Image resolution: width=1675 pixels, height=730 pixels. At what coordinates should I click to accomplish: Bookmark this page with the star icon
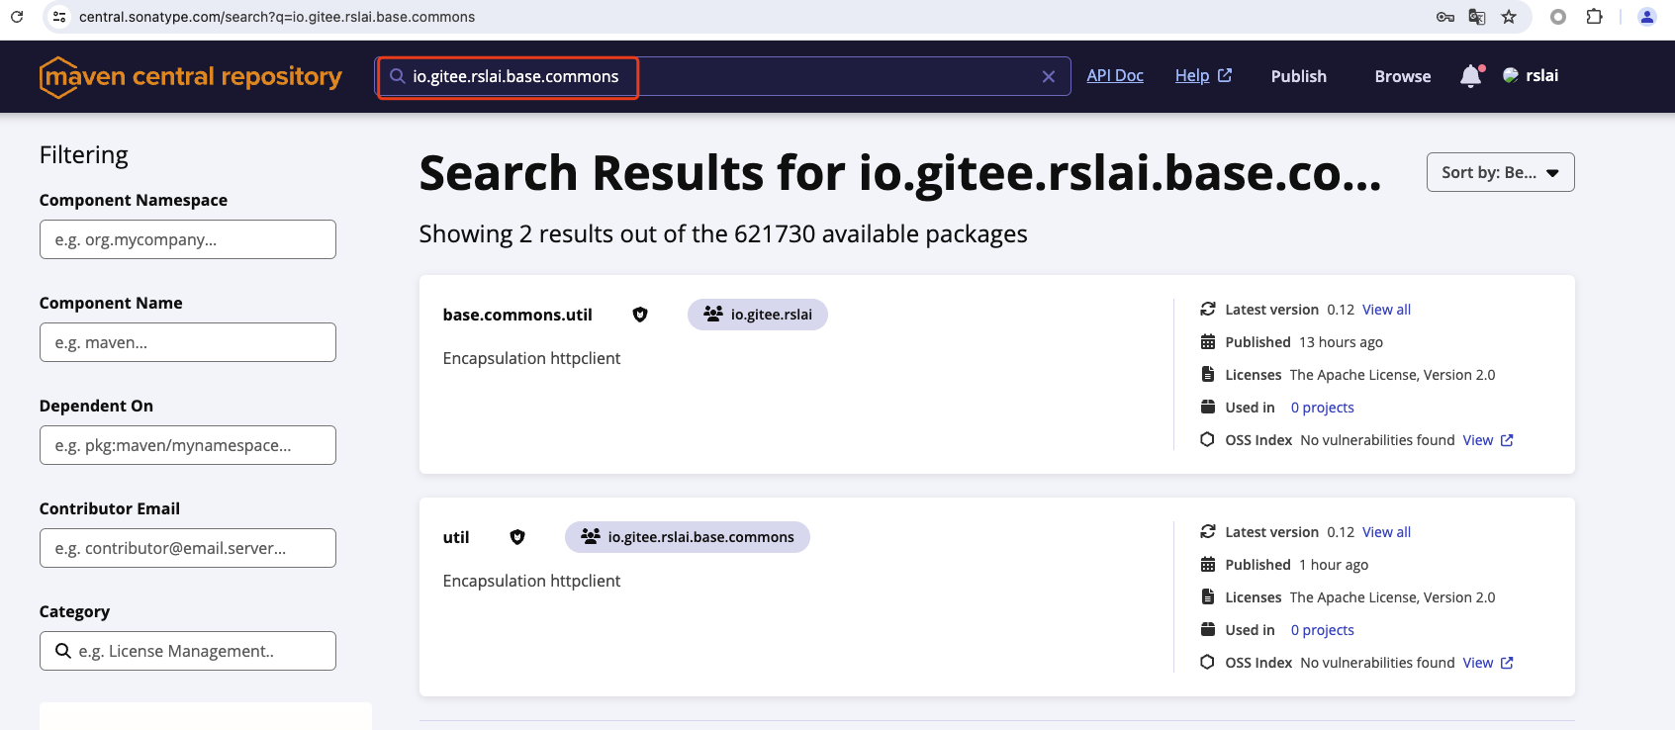(1509, 17)
